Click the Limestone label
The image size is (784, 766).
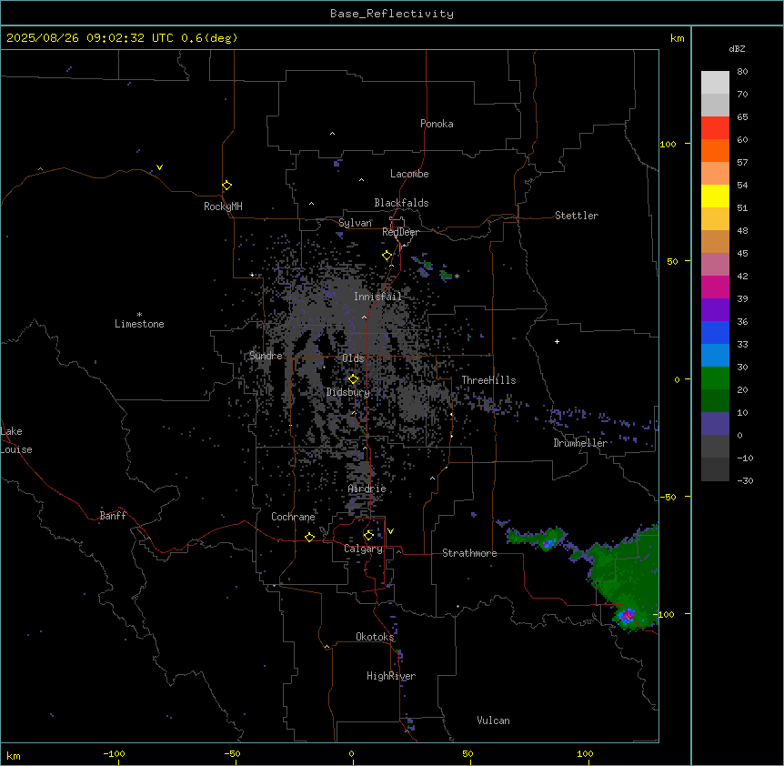(139, 324)
